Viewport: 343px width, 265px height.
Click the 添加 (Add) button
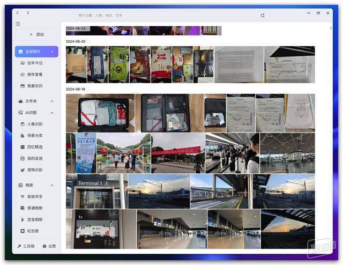click(x=37, y=34)
